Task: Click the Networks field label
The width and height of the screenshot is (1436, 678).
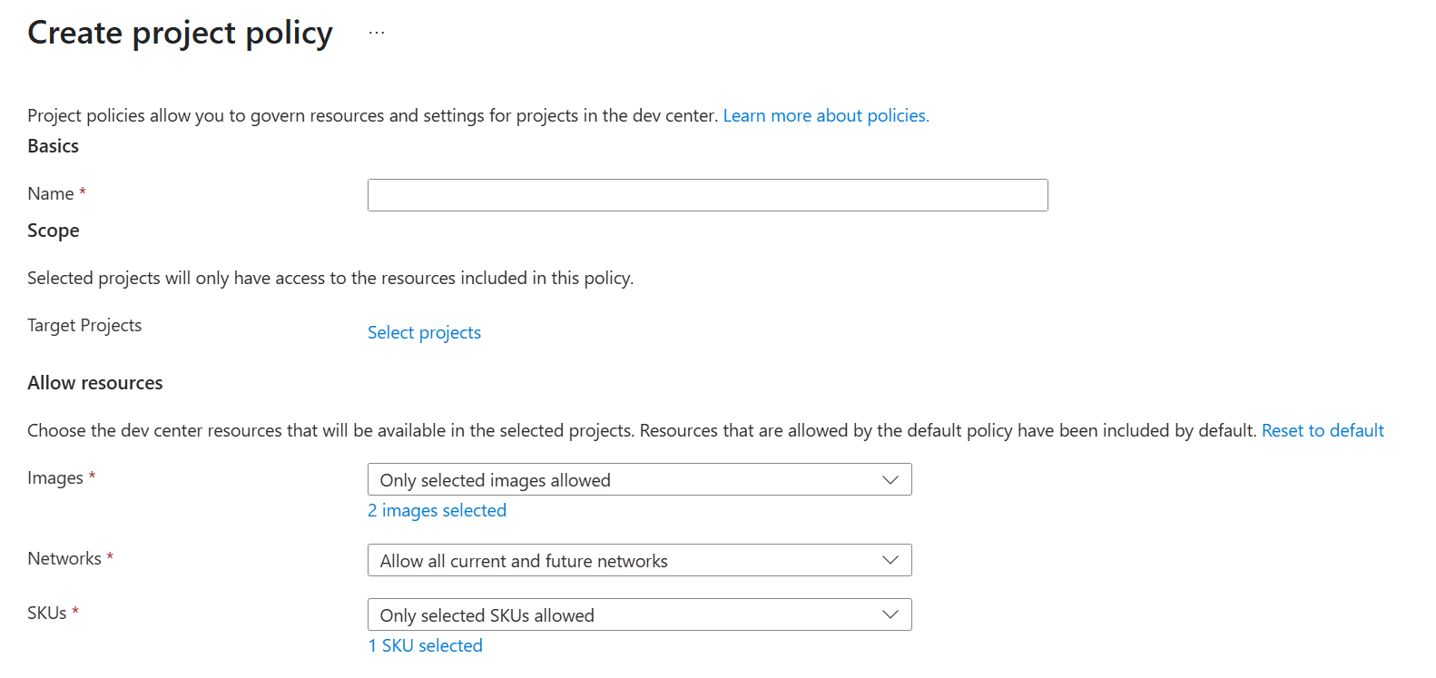Action: [x=64, y=558]
